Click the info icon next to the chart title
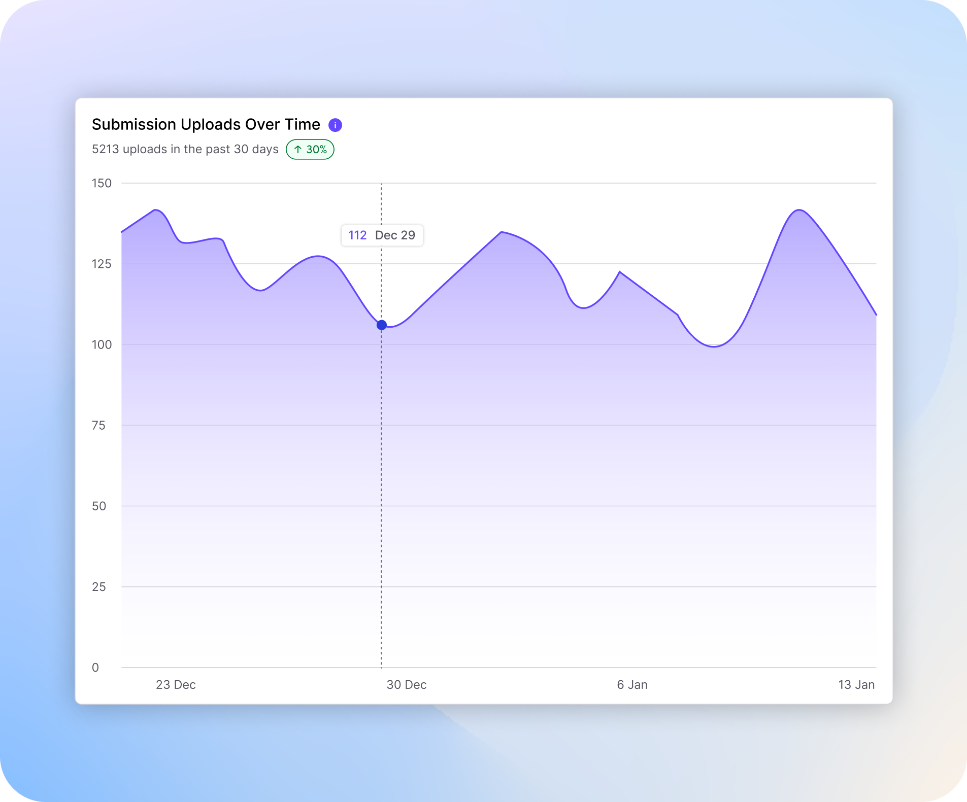Viewport: 967px width, 802px height. (x=336, y=124)
